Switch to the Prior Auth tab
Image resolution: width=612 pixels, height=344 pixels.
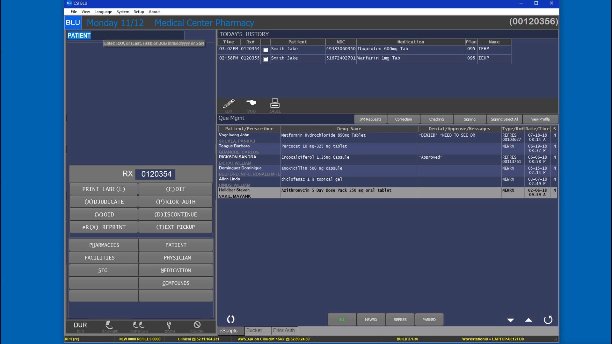point(284,331)
